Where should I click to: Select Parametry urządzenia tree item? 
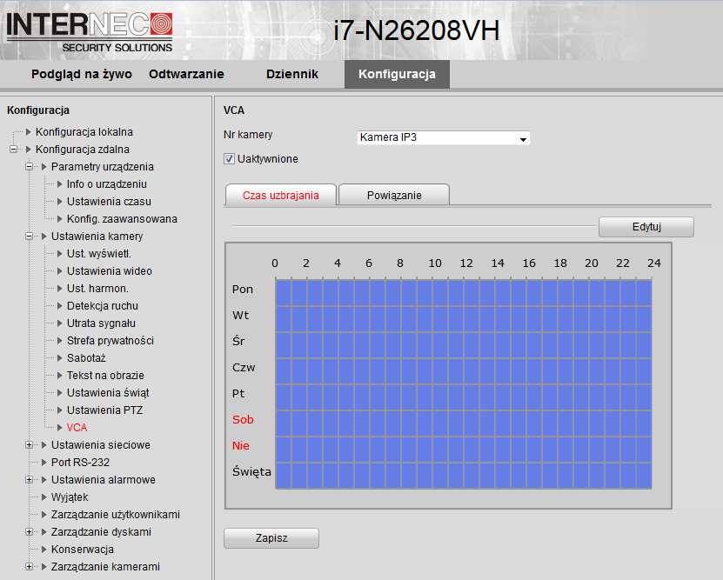click(x=103, y=167)
